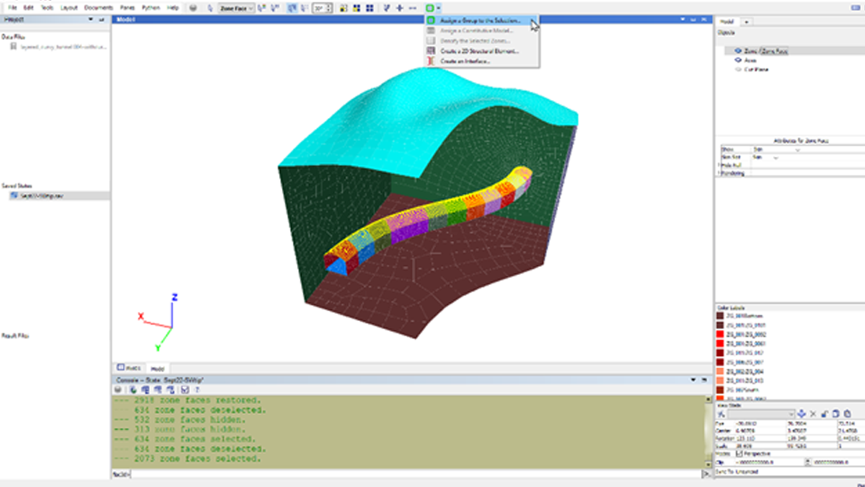Click color swatch for ZG_001 Bottom label
The height and width of the screenshot is (487, 865).
pyautogui.click(x=720, y=316)
